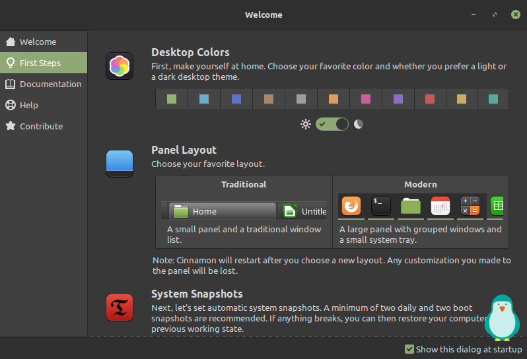The image size is (527, 359).
Task: Choose the dark blue desktop color
Action: (236, 99)
